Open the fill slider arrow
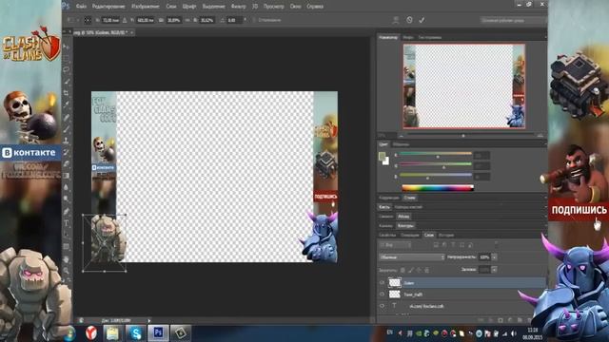 tap(495, 270)
